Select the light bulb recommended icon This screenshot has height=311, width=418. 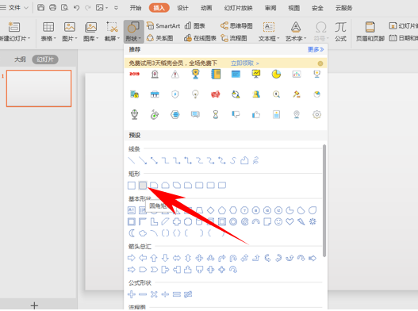pos(195,94)
